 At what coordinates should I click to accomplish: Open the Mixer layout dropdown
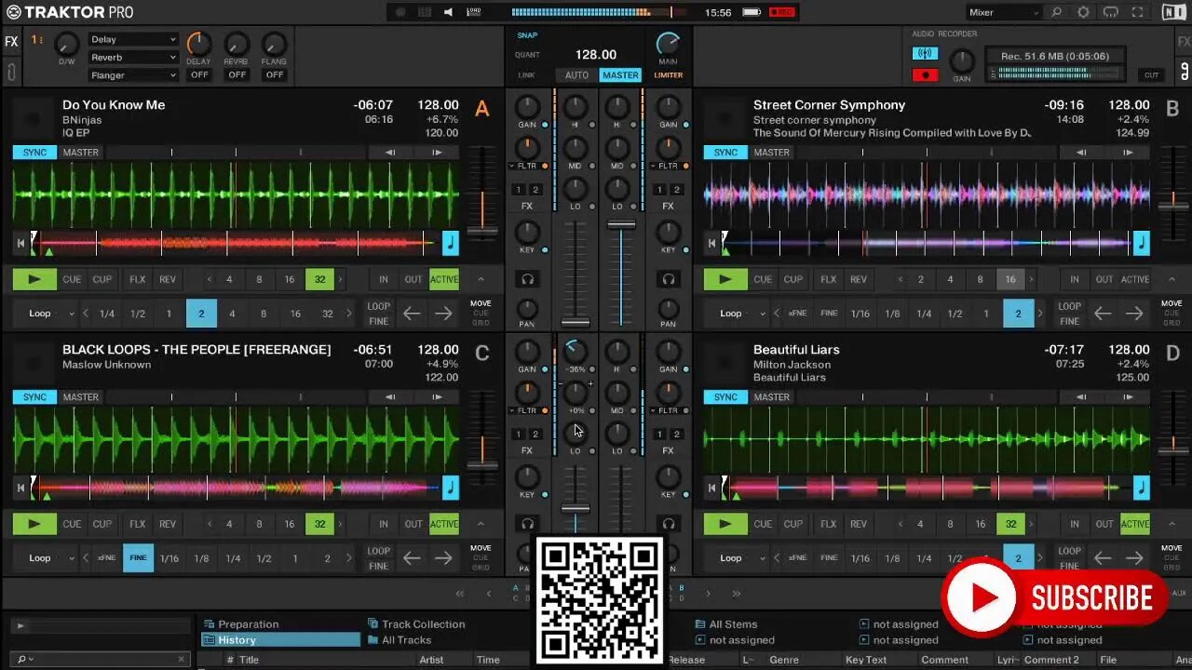pos(1003,12)
